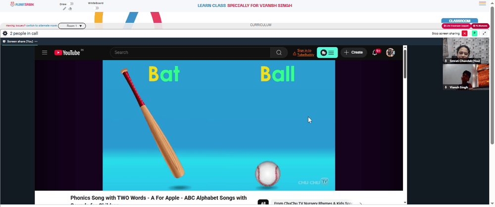Click the Bat and Ball video player

pos(219,125)
